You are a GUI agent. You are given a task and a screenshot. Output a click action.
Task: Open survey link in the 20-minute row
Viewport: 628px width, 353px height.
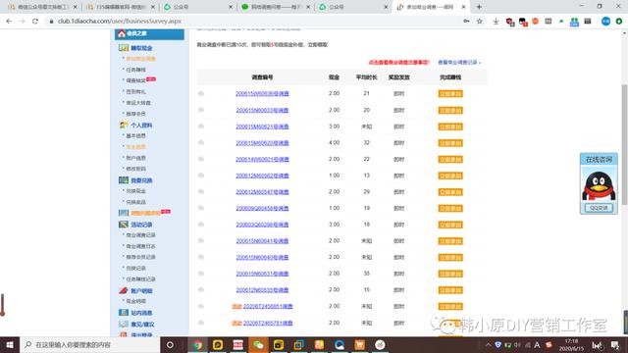(x=262, y=110)
